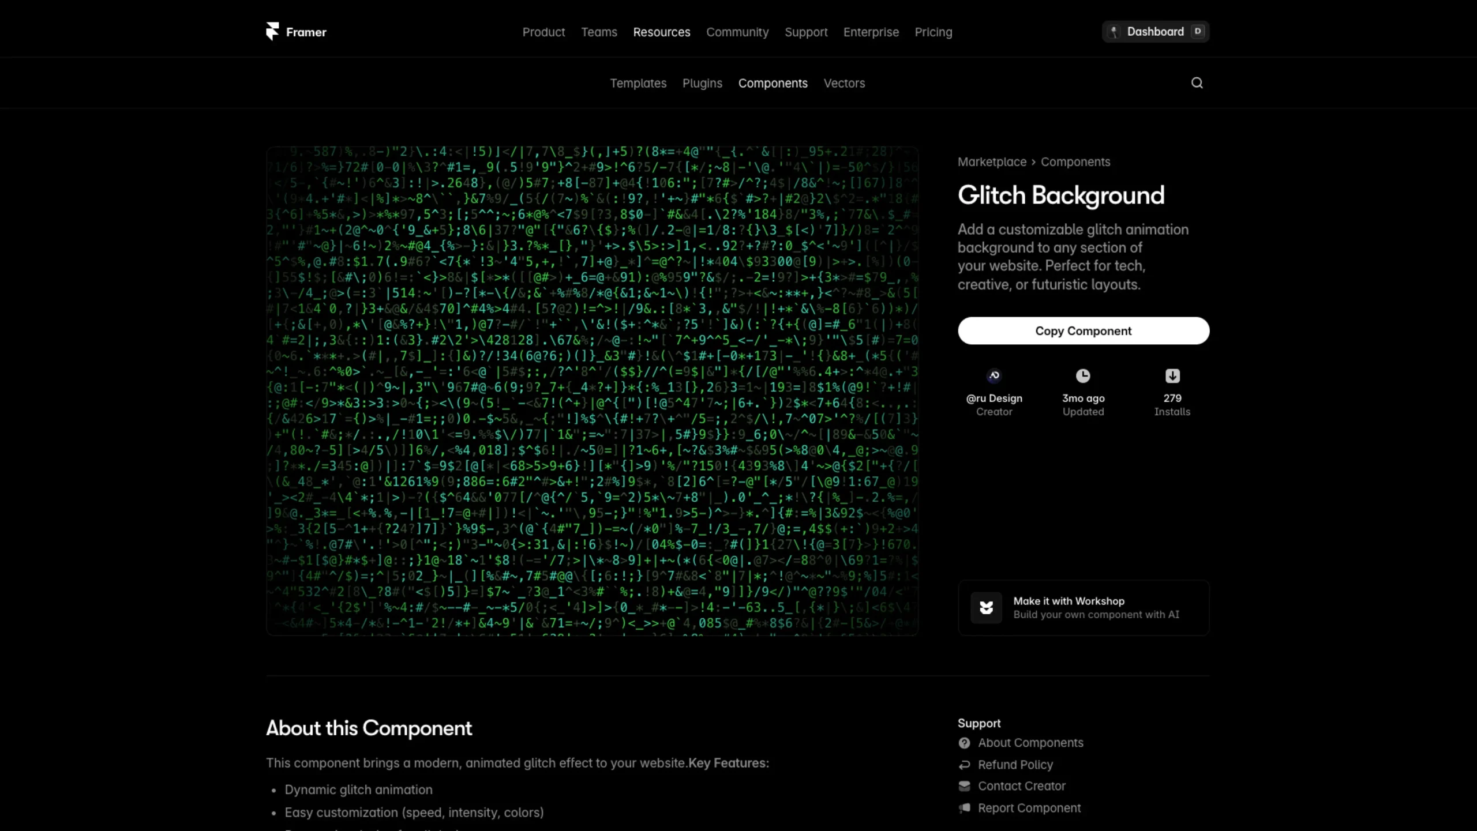The height and width of the screenshot is (831, 1477).
Task: Click the Framer logo
Action: (x=295, y=32)
